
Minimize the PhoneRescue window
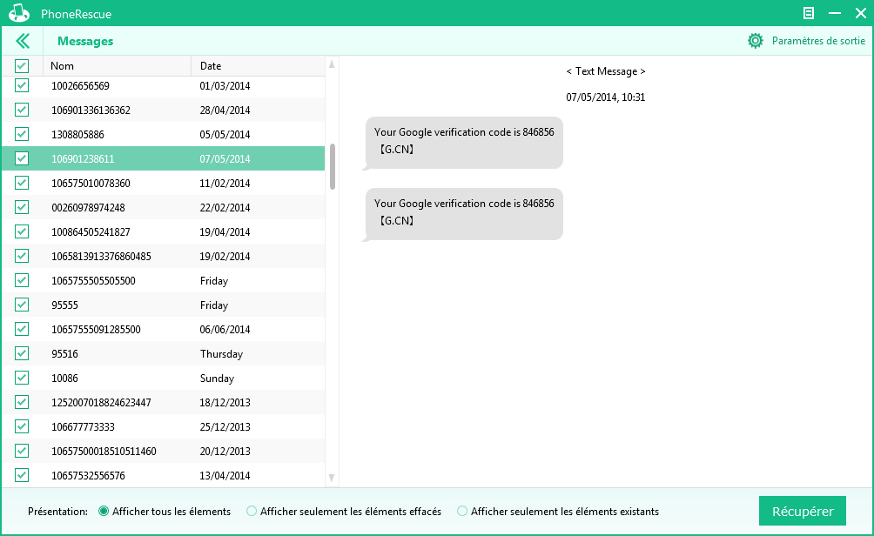click(x=835, y=13)
